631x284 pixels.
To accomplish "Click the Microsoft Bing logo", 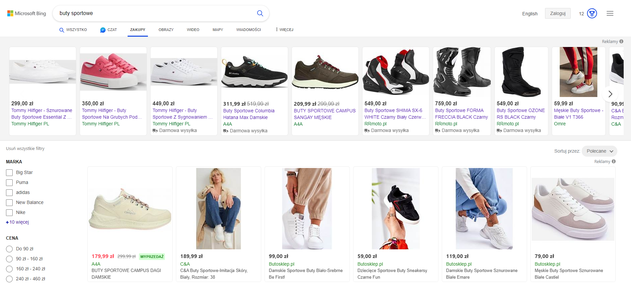I will pyautogui.click(x=27, y=13).
